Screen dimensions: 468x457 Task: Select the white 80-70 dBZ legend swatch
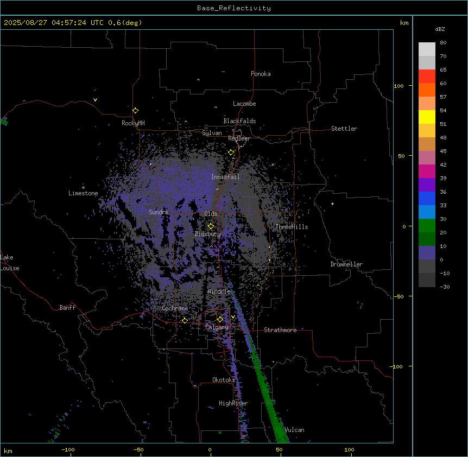(x=427, y=49)
